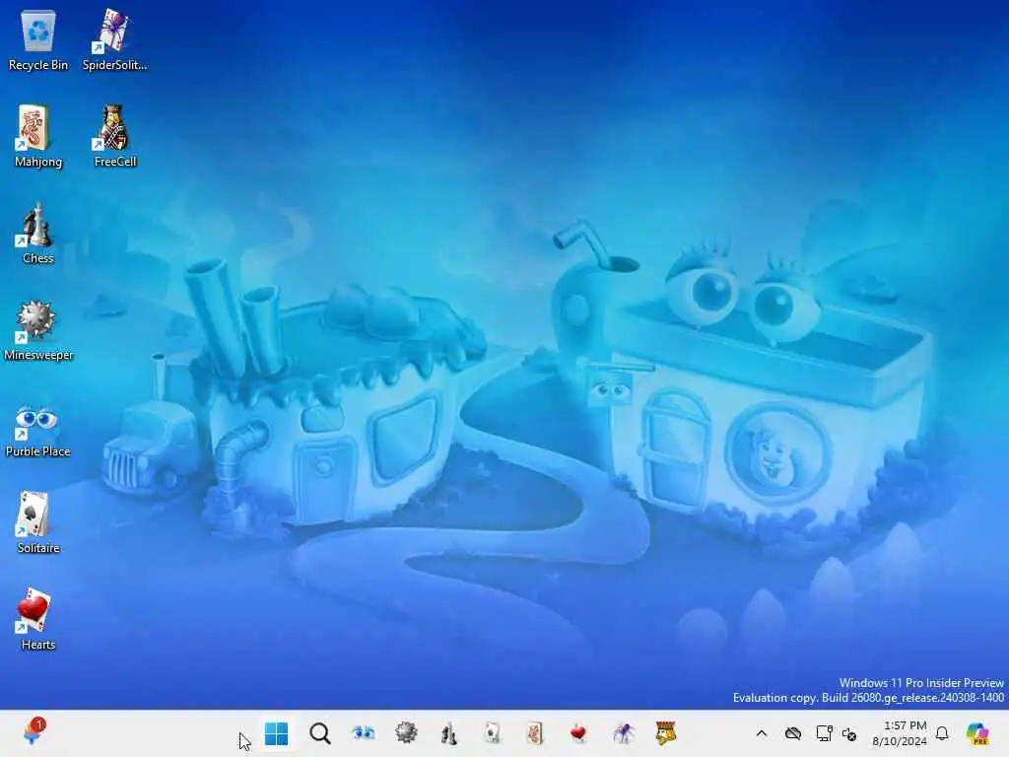The image size is (1009, 757).
Task: Open the Windows Start menu
Action: [277, 733]
